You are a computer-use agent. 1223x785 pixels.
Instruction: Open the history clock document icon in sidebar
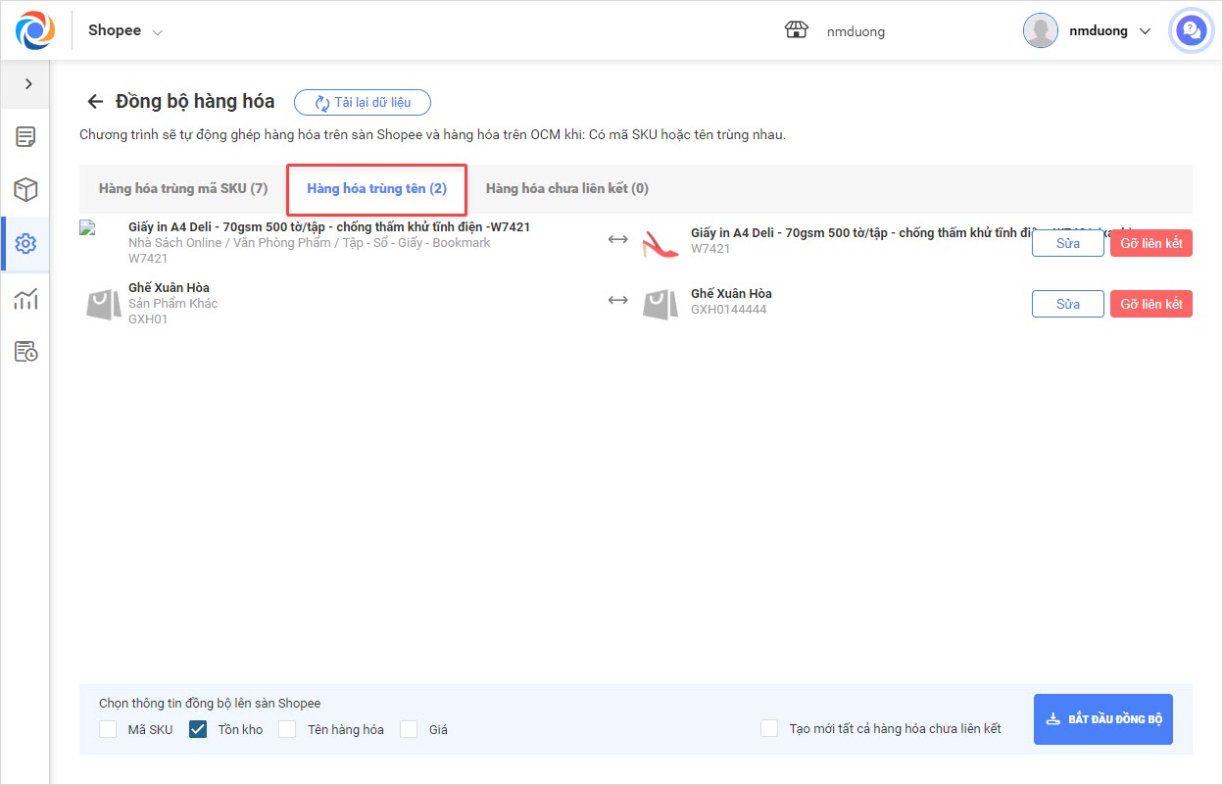(x=26, y=352)
